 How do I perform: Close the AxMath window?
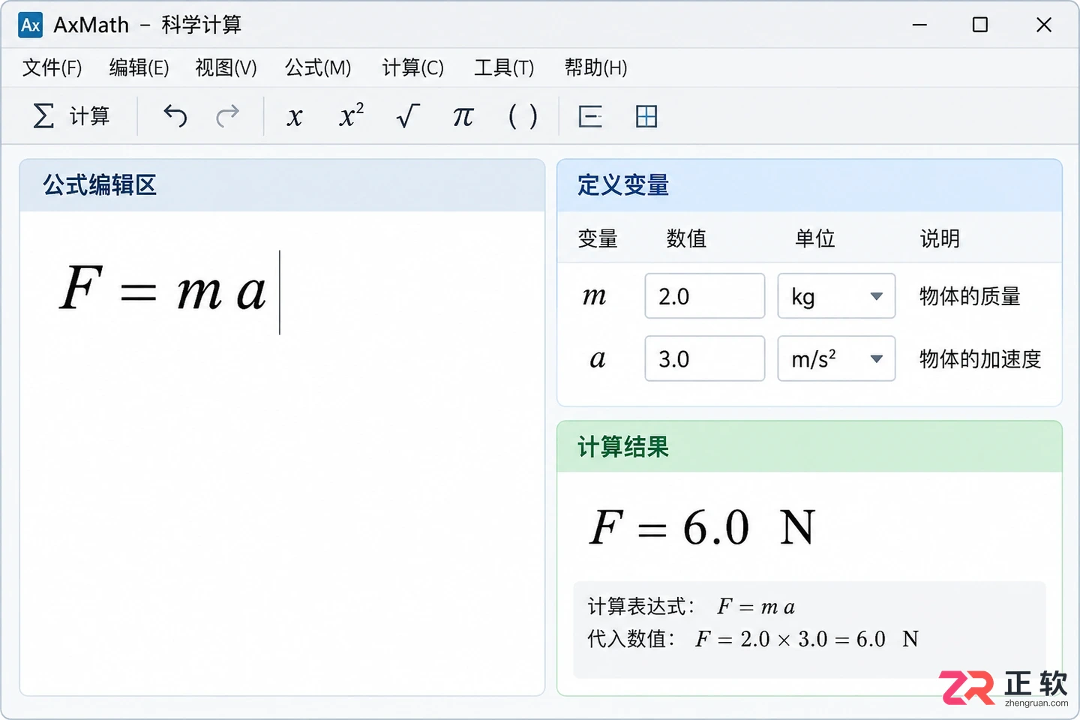[1043, 25]
